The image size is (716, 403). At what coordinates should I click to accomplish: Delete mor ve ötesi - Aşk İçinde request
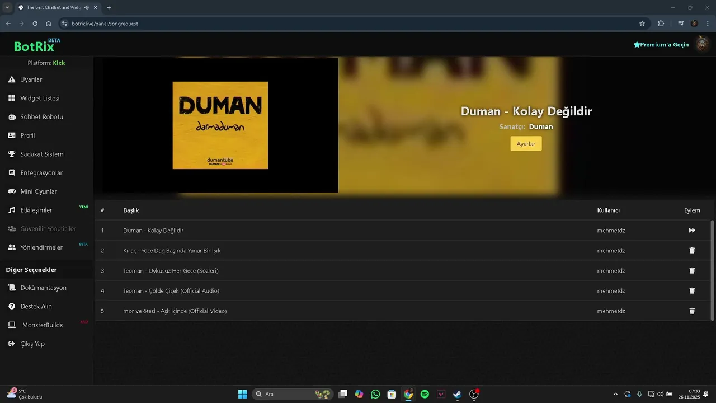point(692,311)
